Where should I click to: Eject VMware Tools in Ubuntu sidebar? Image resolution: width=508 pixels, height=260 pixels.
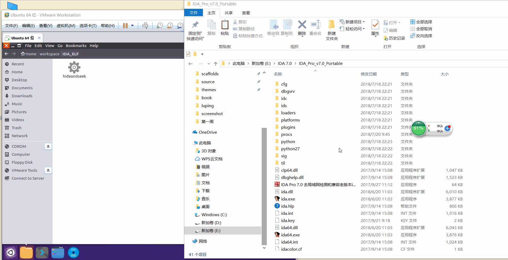[x=48, y=170]
